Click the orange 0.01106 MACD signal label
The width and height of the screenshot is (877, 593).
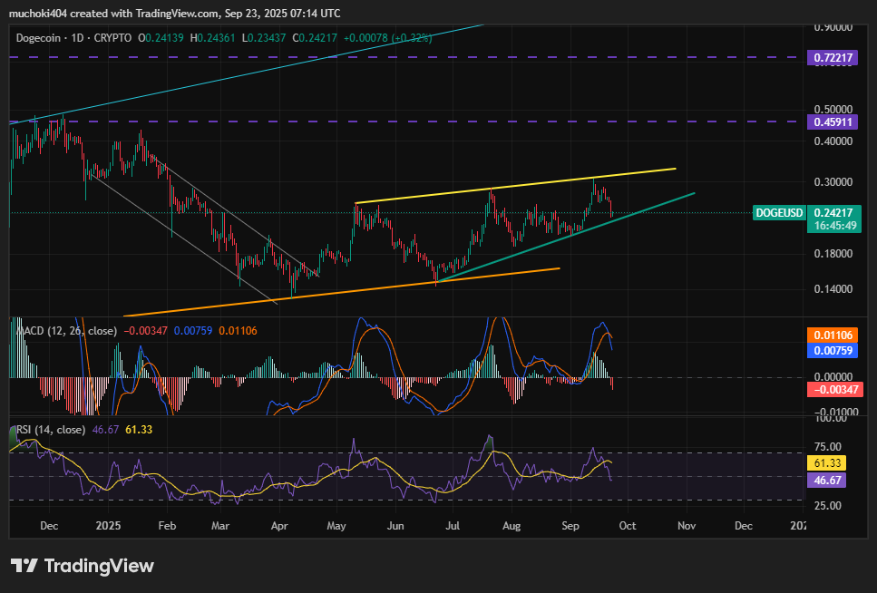click(833, 335)
